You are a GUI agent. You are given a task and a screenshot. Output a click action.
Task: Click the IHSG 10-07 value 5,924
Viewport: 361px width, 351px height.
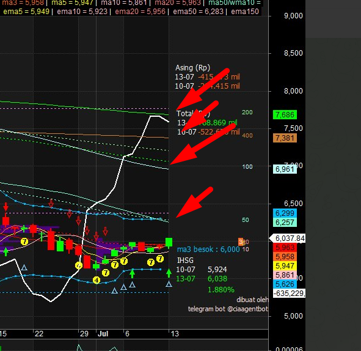217,270
